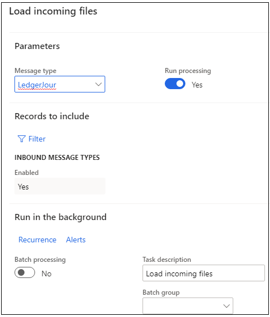270x317 pixels.
Task: Click the Records to include heading
Action: coord(52,116)
